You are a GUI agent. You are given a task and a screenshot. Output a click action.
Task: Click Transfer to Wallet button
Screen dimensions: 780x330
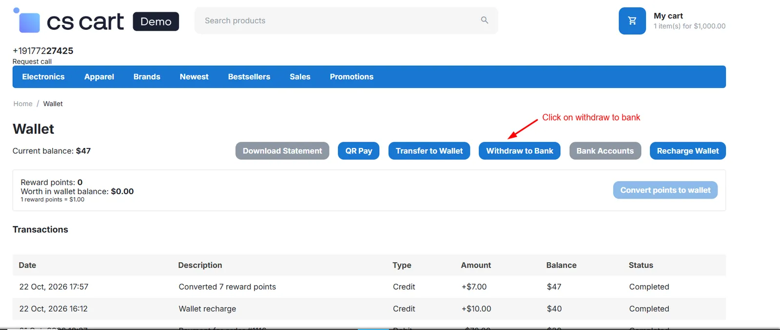(x=429, y=151)
